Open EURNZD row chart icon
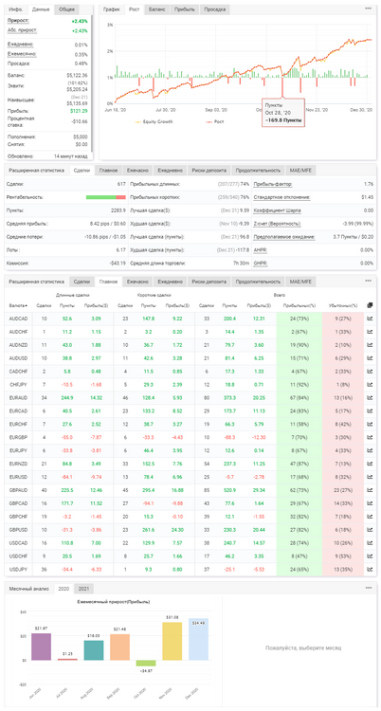The image size is (381, 711). pos(370,464)
